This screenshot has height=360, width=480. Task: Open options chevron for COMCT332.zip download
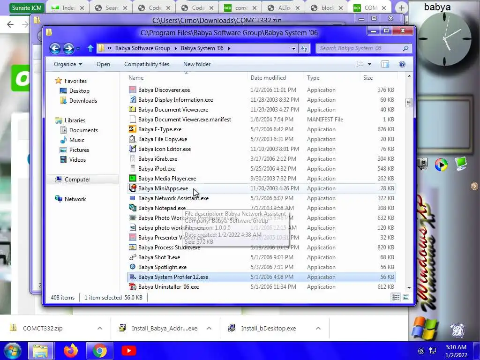99,328
